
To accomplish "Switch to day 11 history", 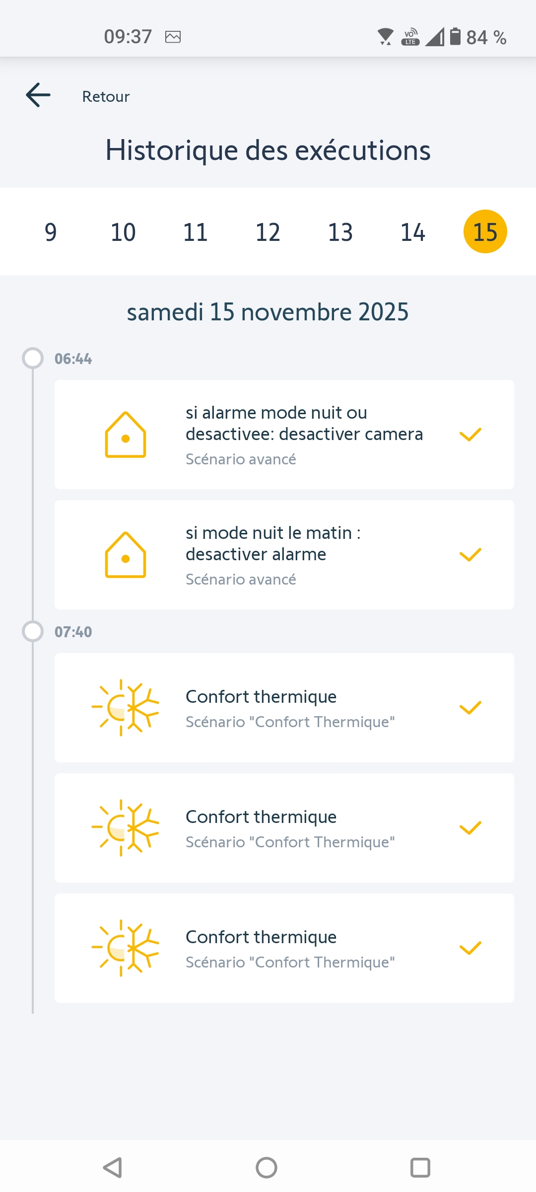I will click(x=196, y=232).
